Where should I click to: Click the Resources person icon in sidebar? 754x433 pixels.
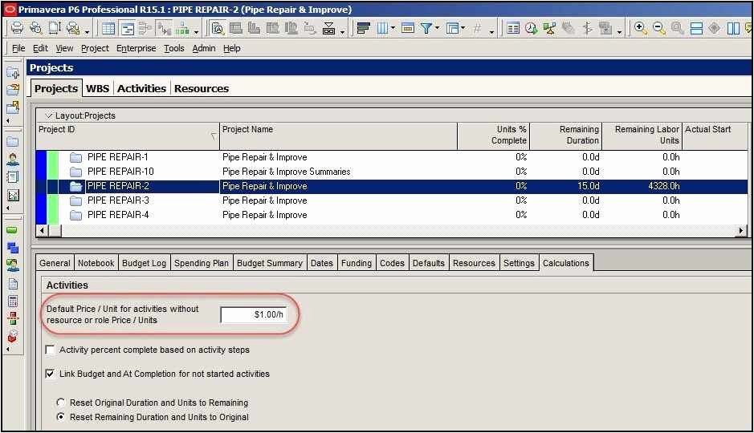click(13, 160)
